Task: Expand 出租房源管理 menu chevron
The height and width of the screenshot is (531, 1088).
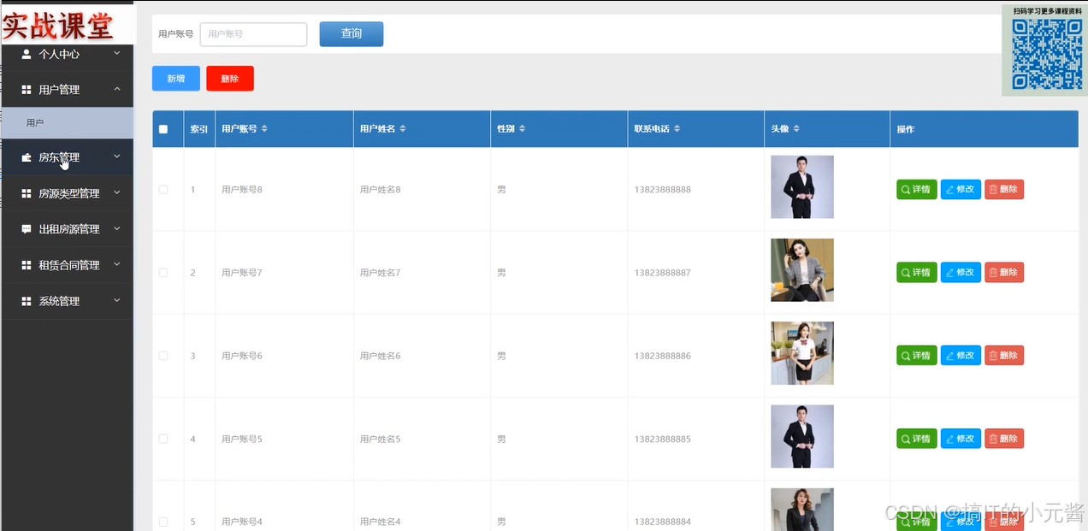Action: click(x=117, y=229)
